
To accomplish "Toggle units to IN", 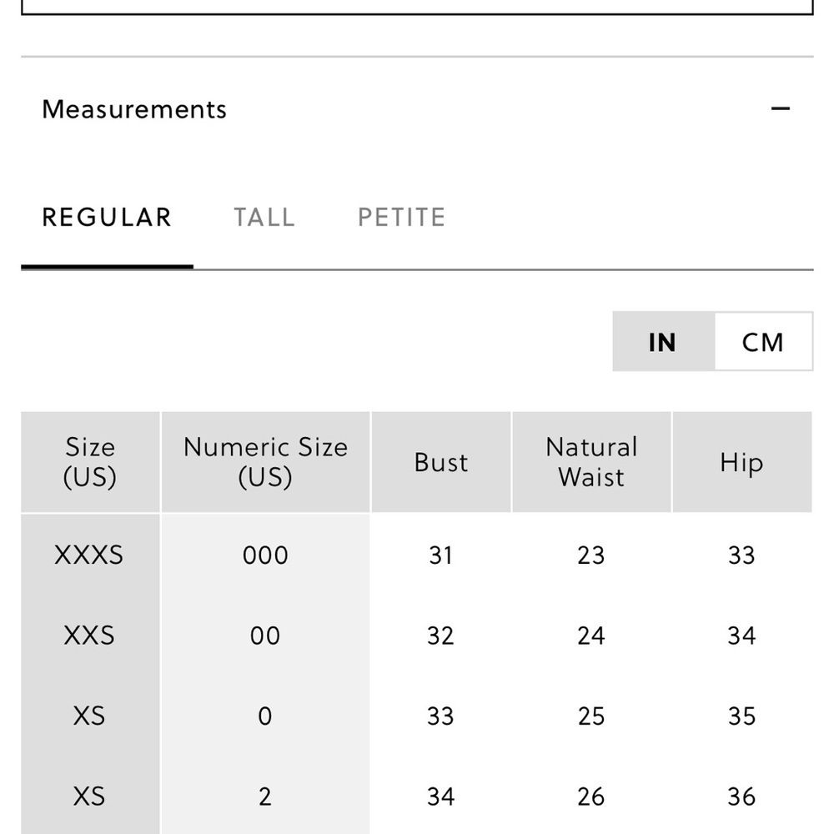I will pos(663,341).
